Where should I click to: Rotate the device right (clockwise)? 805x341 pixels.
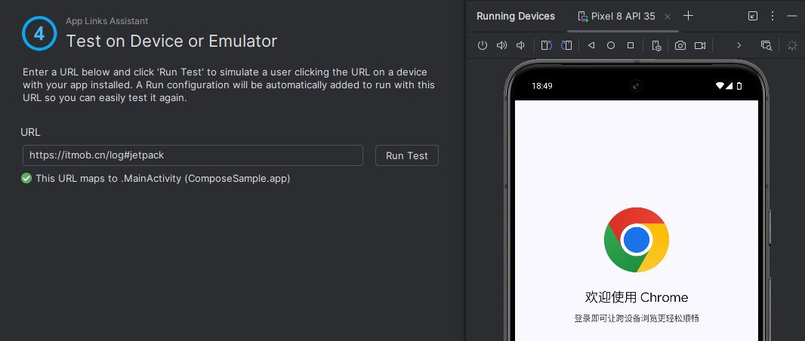pyautogui.click(x=566, y=45)
